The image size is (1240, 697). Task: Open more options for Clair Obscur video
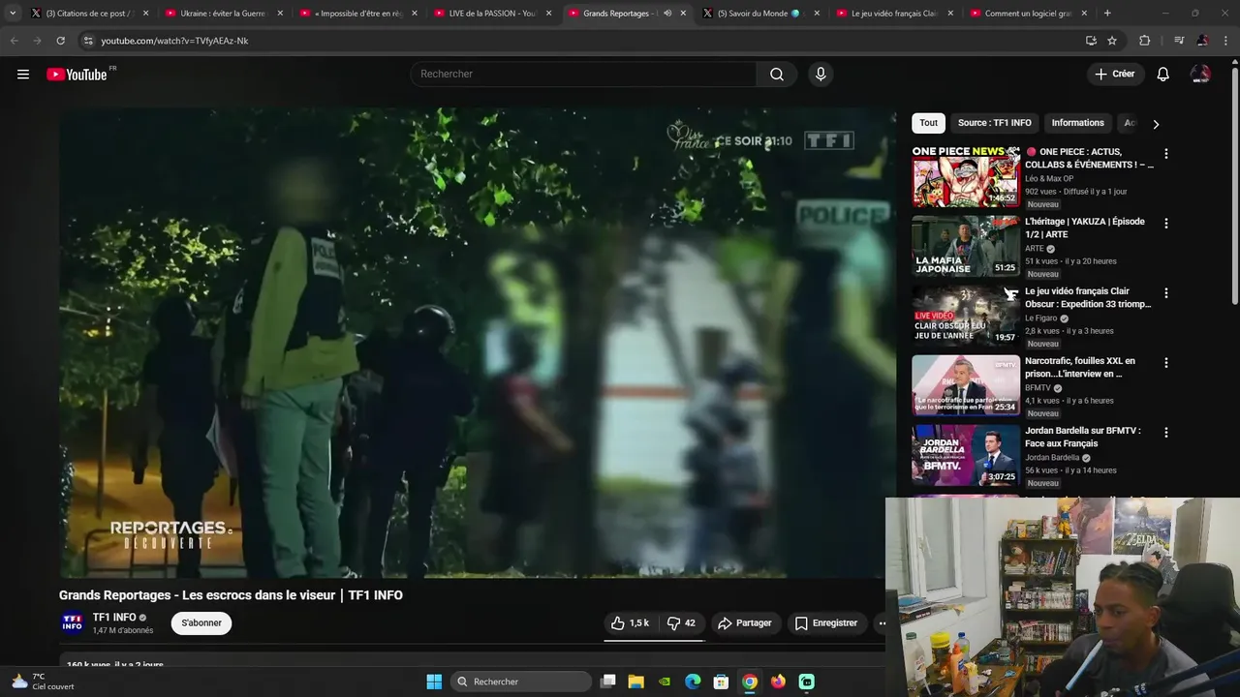(1166, 293)
